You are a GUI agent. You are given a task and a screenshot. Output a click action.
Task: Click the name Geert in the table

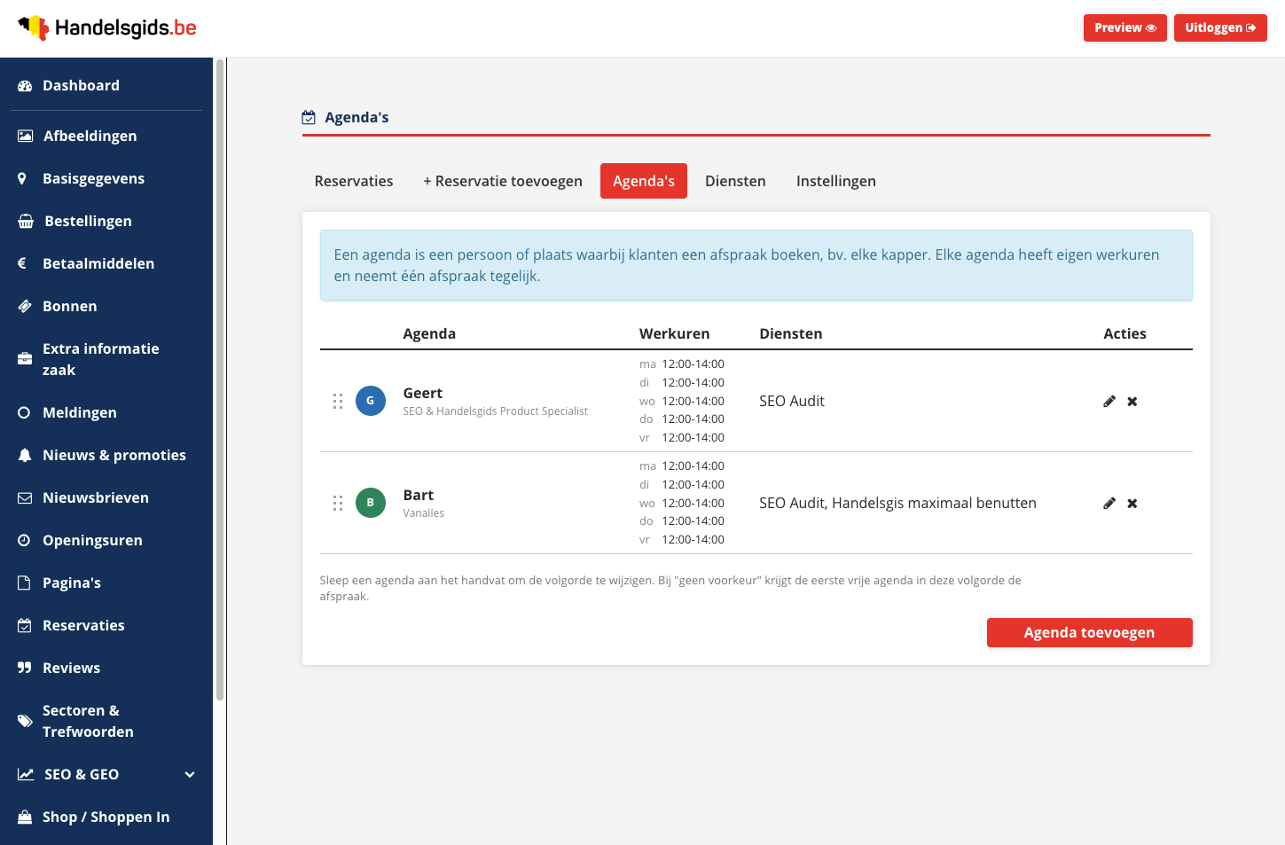click(423, 393)
